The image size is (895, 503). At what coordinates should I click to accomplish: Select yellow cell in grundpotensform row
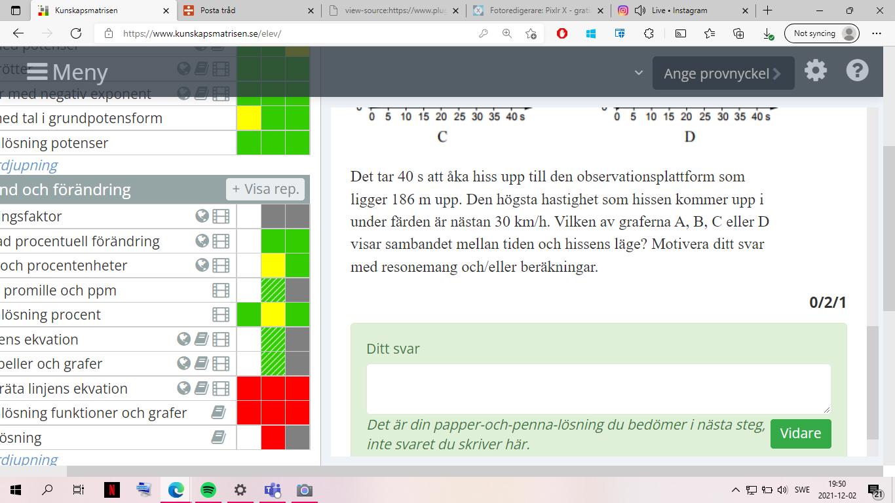click(x=248, y=119)
